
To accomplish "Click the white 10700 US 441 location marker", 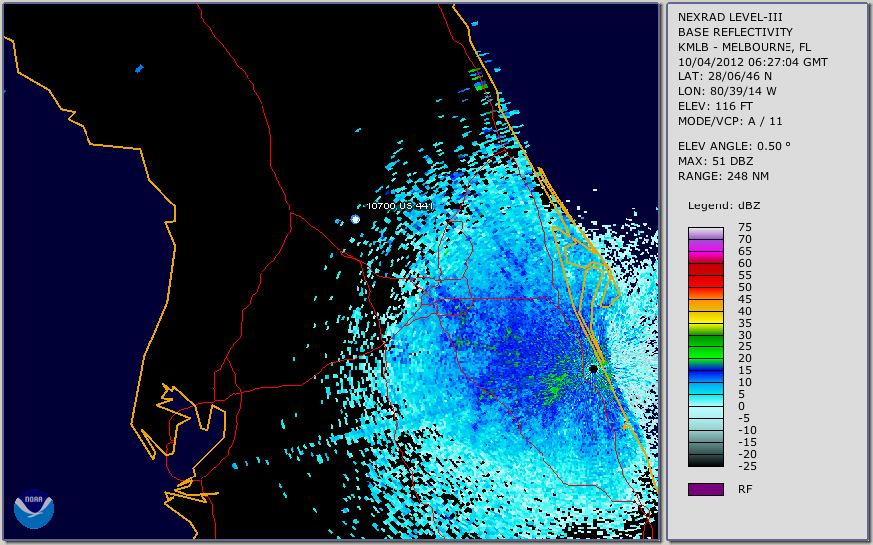I will pos(355,219).
